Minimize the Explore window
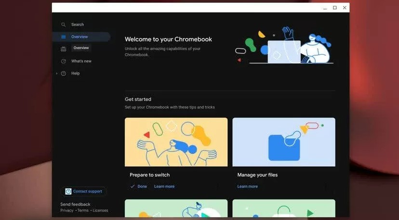The height and width of the screenshot is (220, 399). [x=325, y=8]
